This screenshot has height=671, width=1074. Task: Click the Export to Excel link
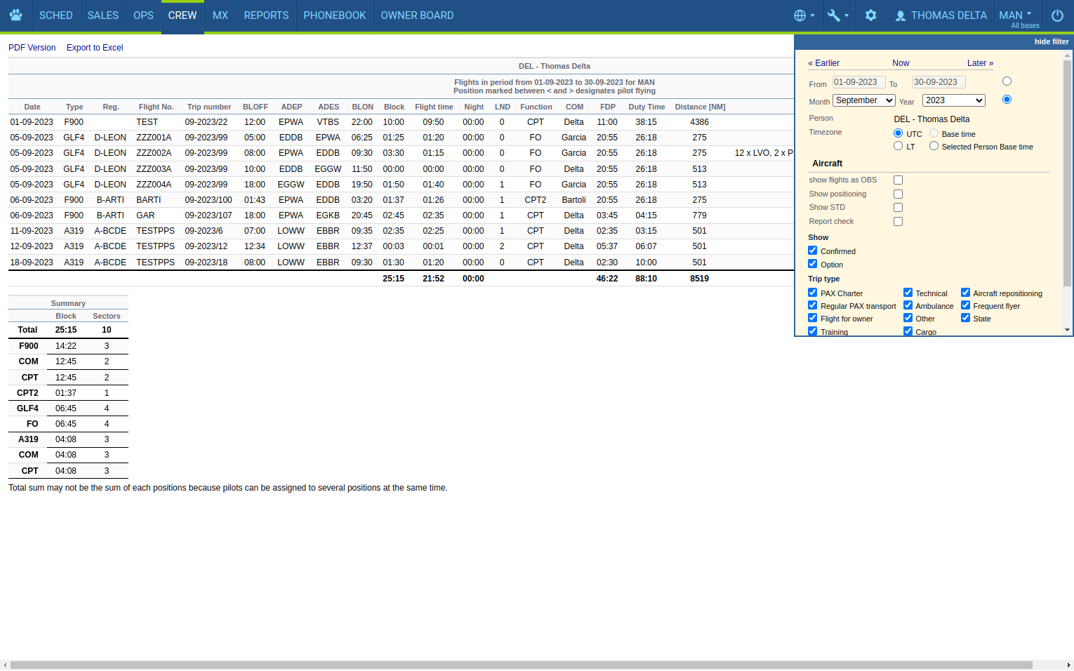pyautogui.click(x=95, y=48)
